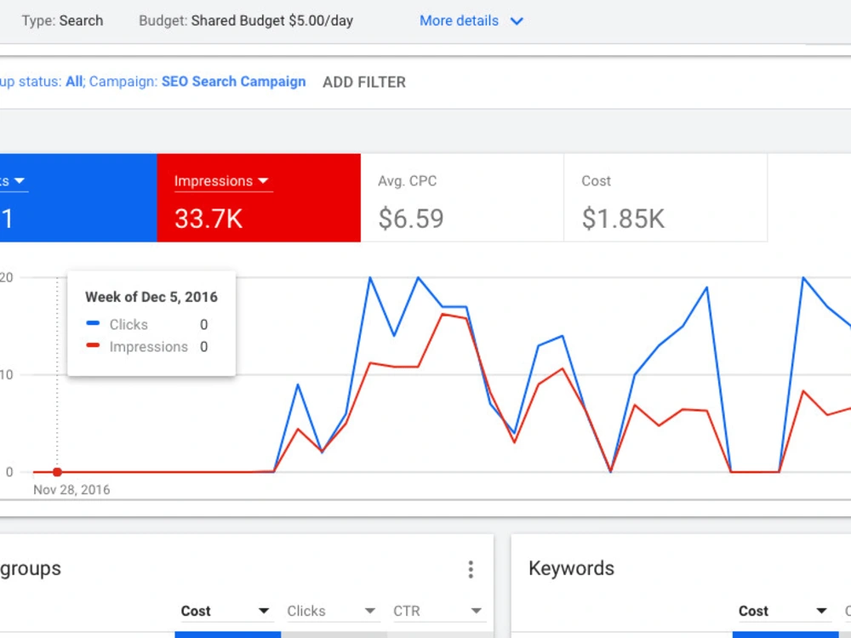Screen dimensions: 851x638
Task: Click the status All filter value
Action: (x=74, y=82)
